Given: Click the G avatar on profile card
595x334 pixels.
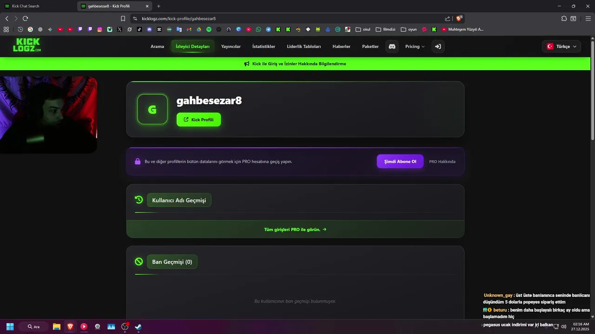Looking at the screenshot, I should click(152, 109).
